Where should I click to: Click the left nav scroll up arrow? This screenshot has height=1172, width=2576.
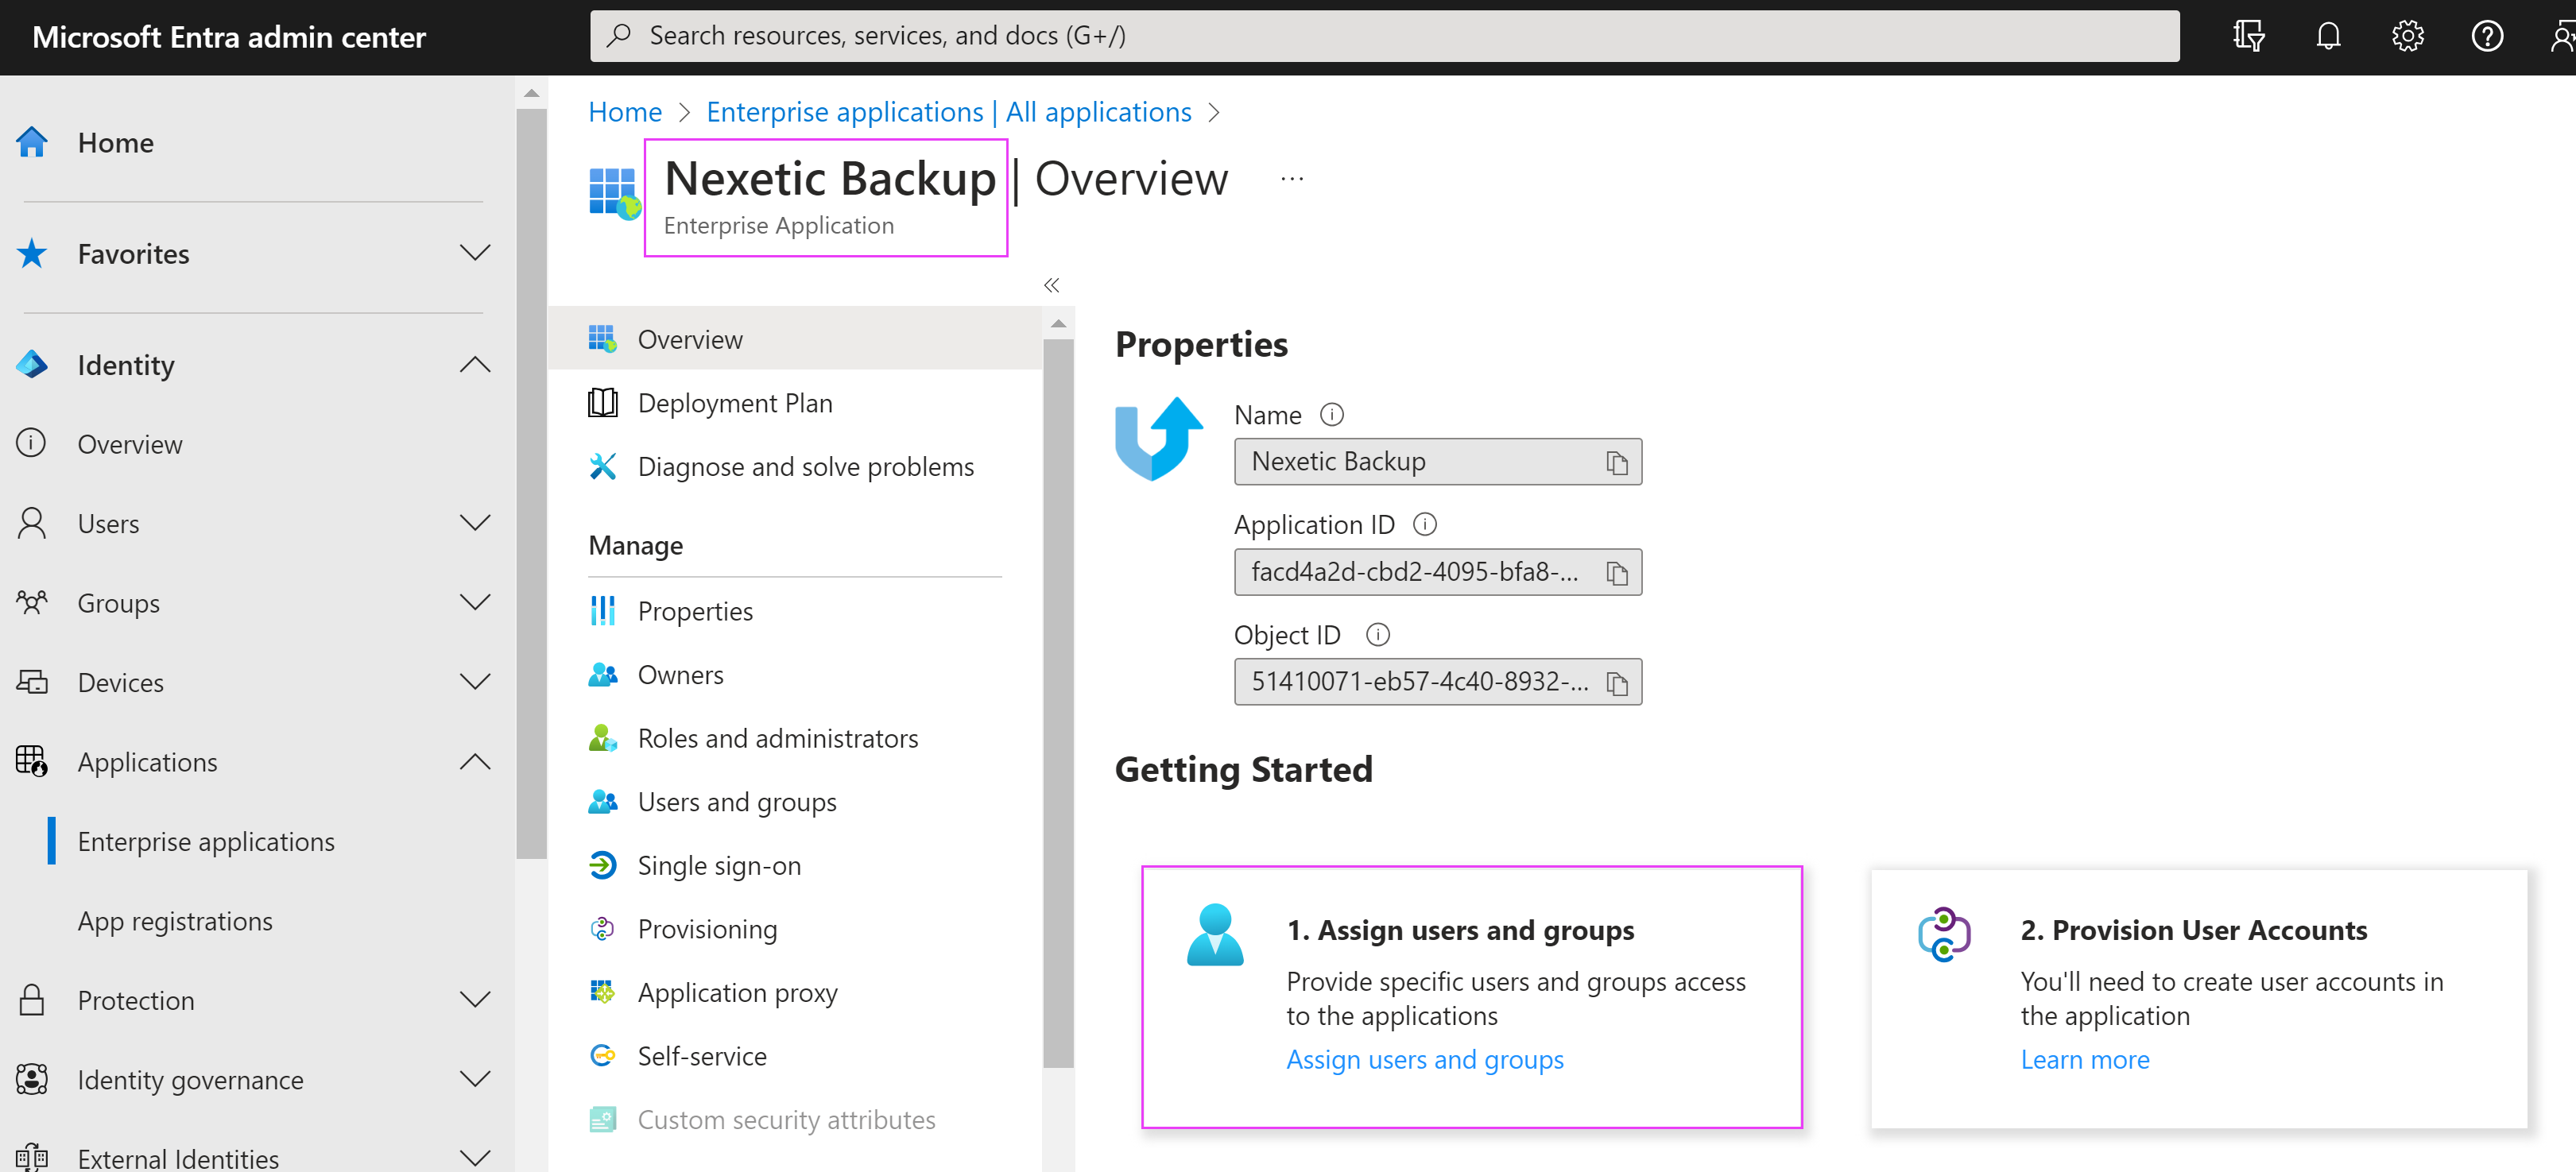click(531, 92)
